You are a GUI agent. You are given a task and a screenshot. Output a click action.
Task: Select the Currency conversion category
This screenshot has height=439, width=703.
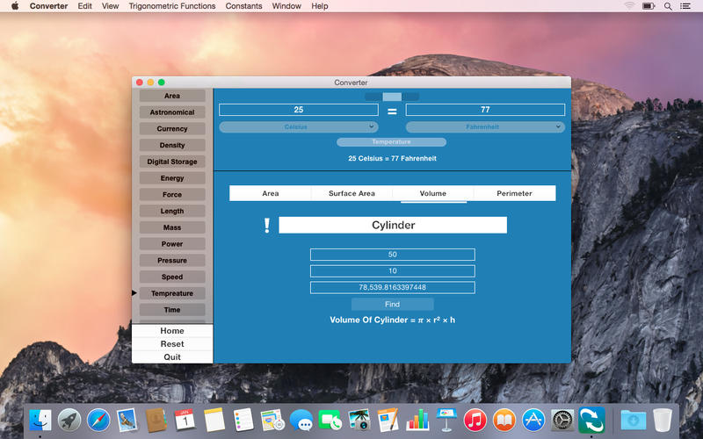coord(172,128)
